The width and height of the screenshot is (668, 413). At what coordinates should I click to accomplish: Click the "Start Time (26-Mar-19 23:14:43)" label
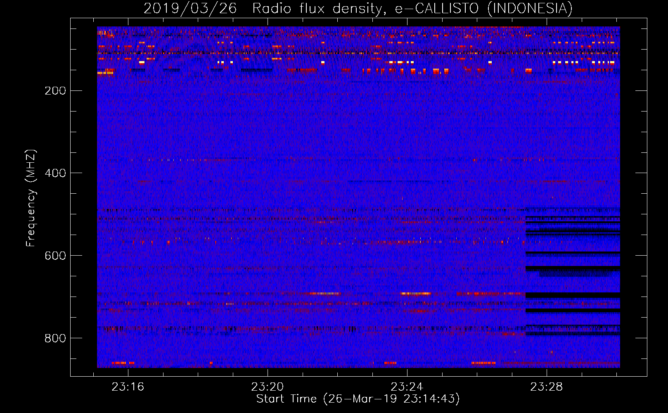coord(358,399)
